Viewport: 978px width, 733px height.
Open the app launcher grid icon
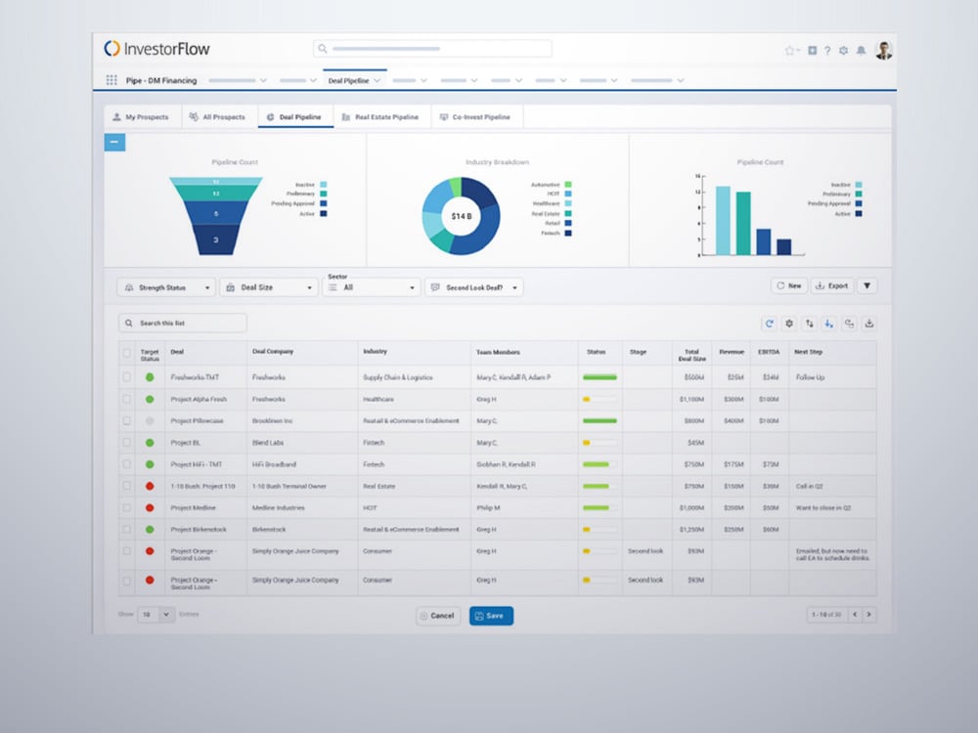pos(111,81)
